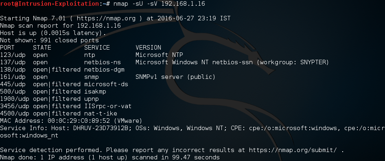Screen dimensions: 385x161
Task: Click the hostname DHRUV-23D73912B
Action: pos(101,128)
